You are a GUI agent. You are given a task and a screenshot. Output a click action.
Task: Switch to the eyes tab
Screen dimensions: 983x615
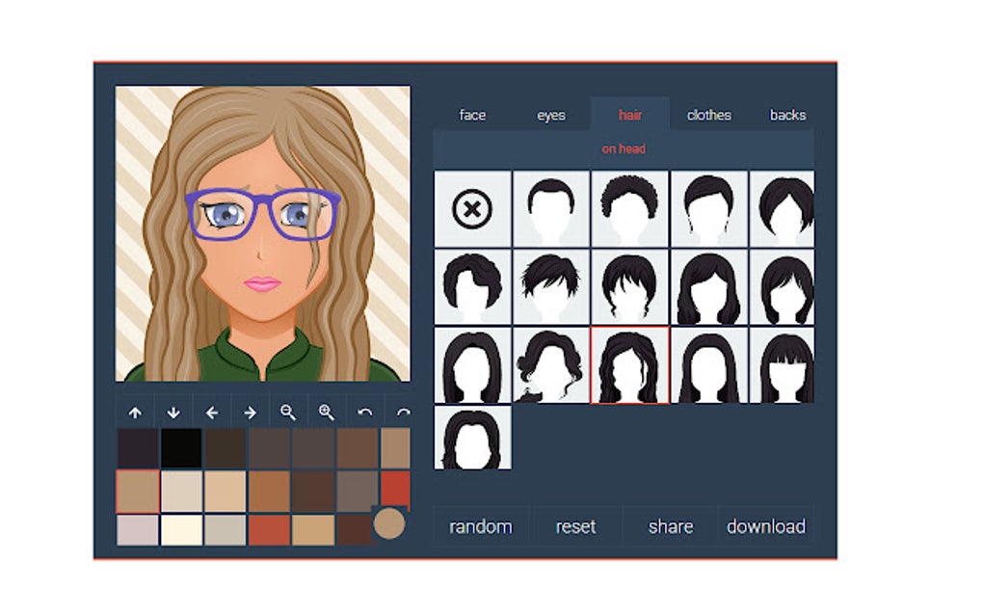tap(551, 115)
